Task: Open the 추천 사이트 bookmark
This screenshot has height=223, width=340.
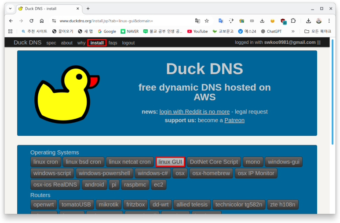Action: click(34, 32)
